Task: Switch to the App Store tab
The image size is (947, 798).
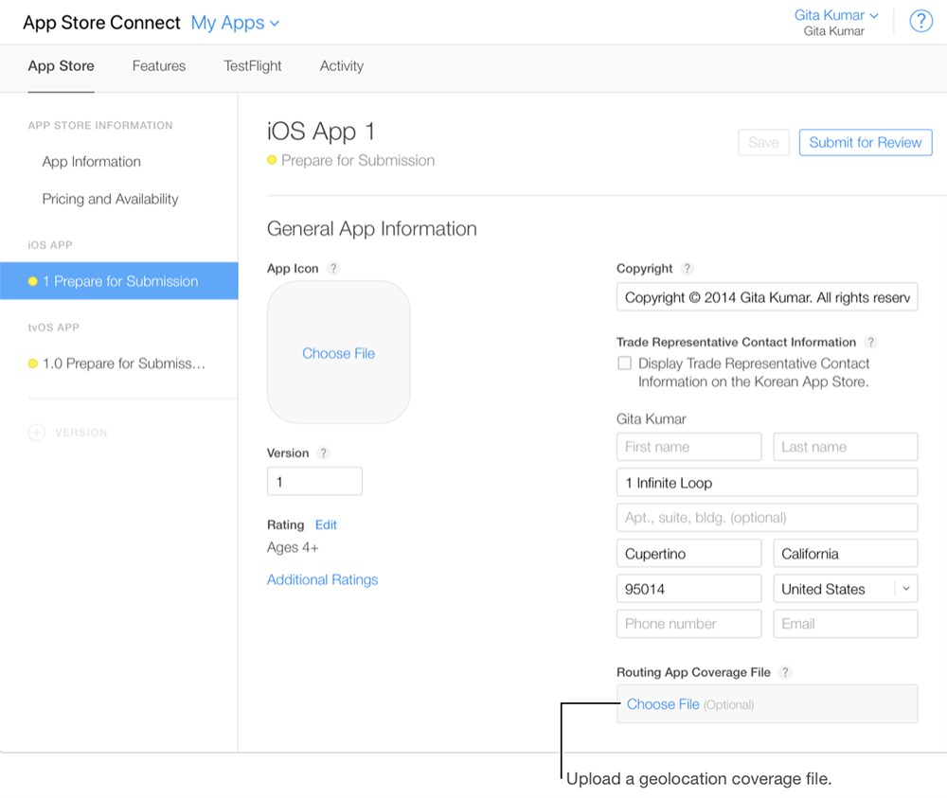Action: [61, 66]
